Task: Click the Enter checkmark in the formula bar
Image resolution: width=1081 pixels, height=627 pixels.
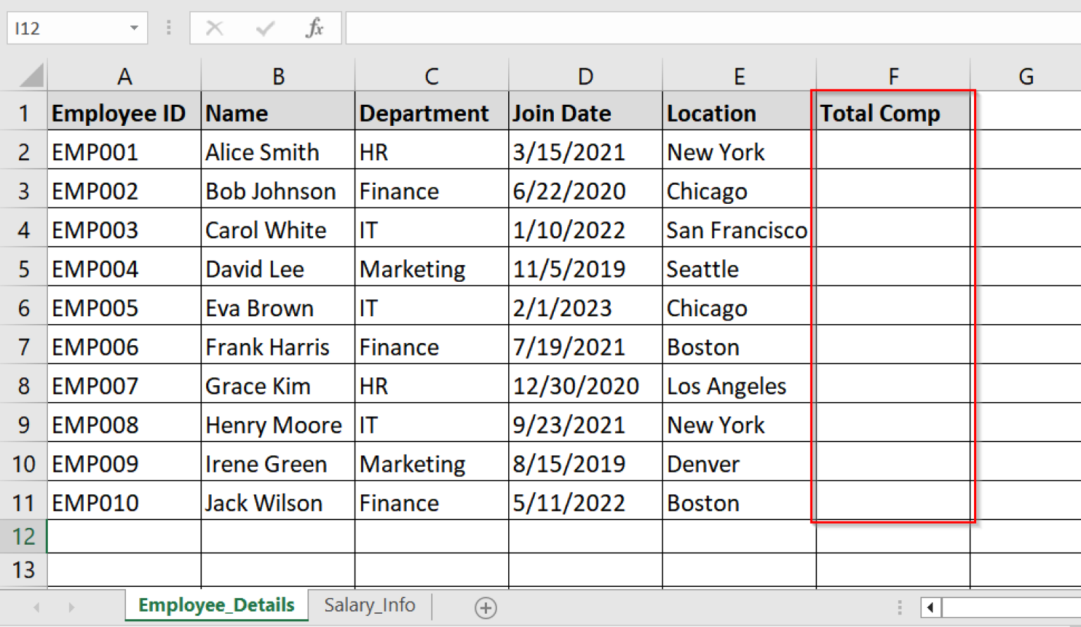Action: point(265,28)
